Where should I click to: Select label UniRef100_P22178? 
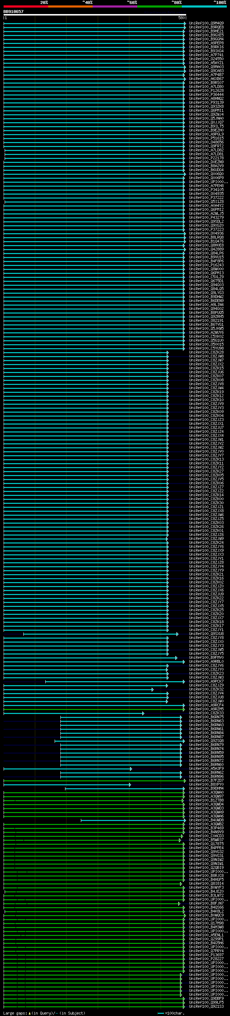pyautogui.click(x=206, y=158)
